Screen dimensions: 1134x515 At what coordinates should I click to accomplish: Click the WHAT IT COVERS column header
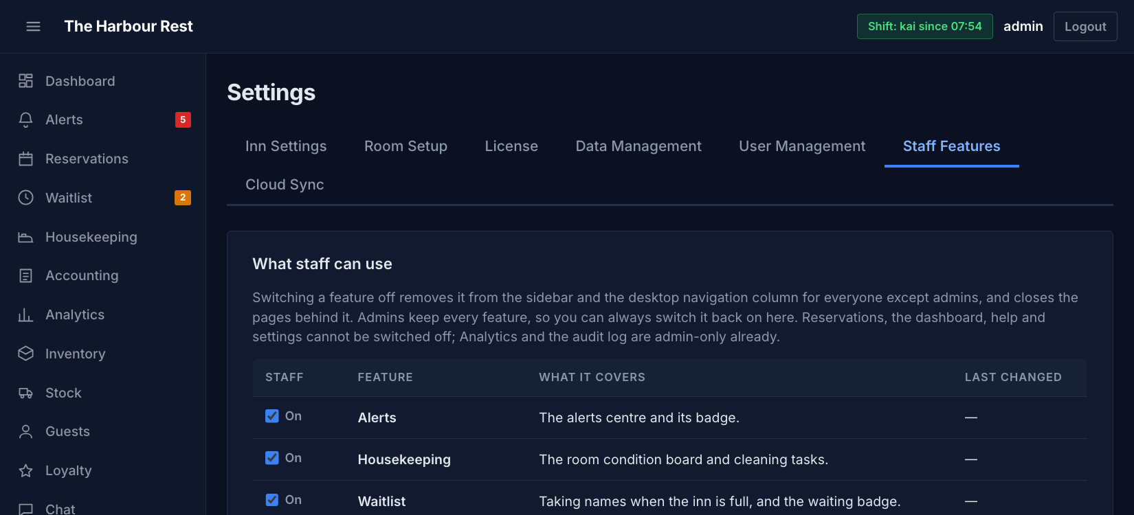click(x=592, y=377)
